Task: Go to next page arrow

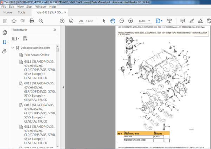Action: pyautogui.click(x=71, y=21)
